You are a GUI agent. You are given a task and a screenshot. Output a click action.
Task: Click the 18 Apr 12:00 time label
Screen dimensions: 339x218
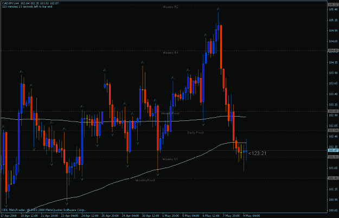click(29, 216)
